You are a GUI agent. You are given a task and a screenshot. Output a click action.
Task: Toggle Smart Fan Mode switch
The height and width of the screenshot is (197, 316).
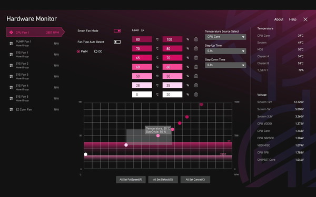(117, 31)
